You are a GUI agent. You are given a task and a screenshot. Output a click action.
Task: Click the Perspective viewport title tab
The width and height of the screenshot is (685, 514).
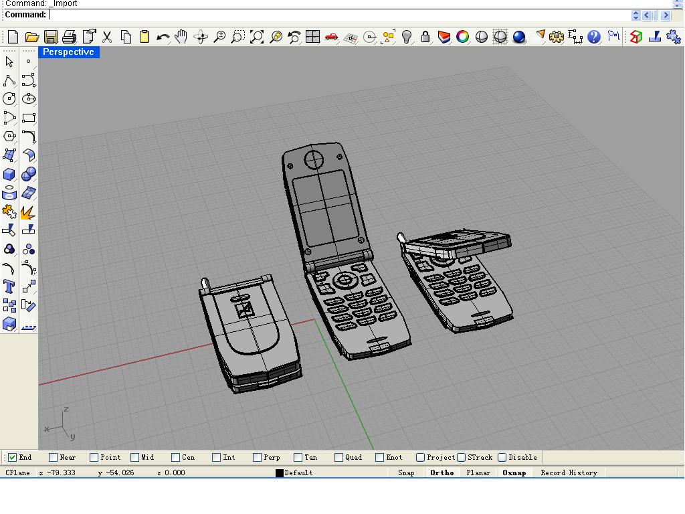point(68,52)
